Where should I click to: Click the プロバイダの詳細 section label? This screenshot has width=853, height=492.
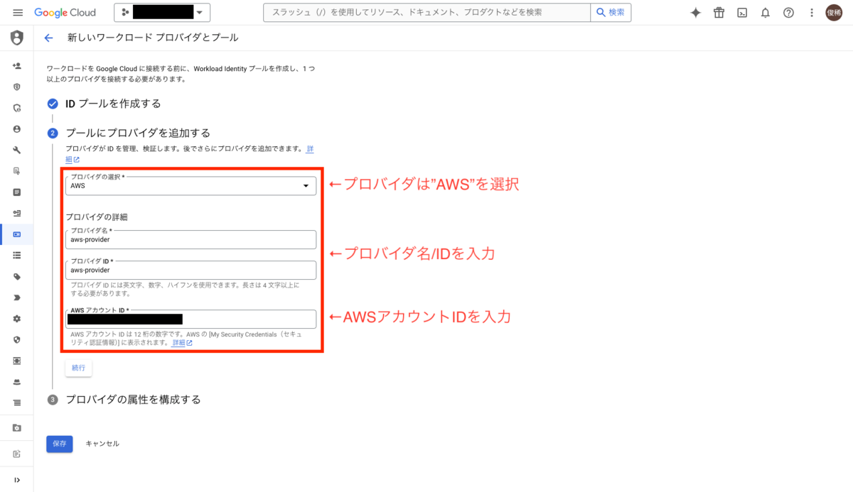coord(97,217)
